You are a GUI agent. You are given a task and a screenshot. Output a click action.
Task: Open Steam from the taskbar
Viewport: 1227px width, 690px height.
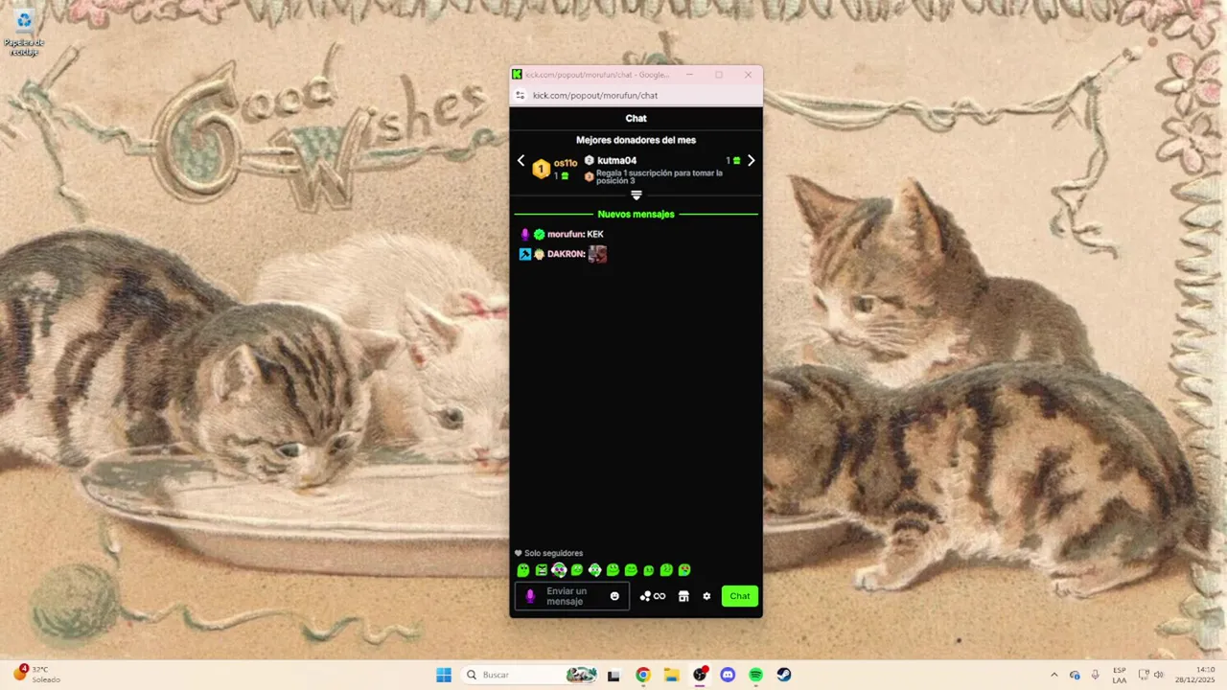(784, 675)
